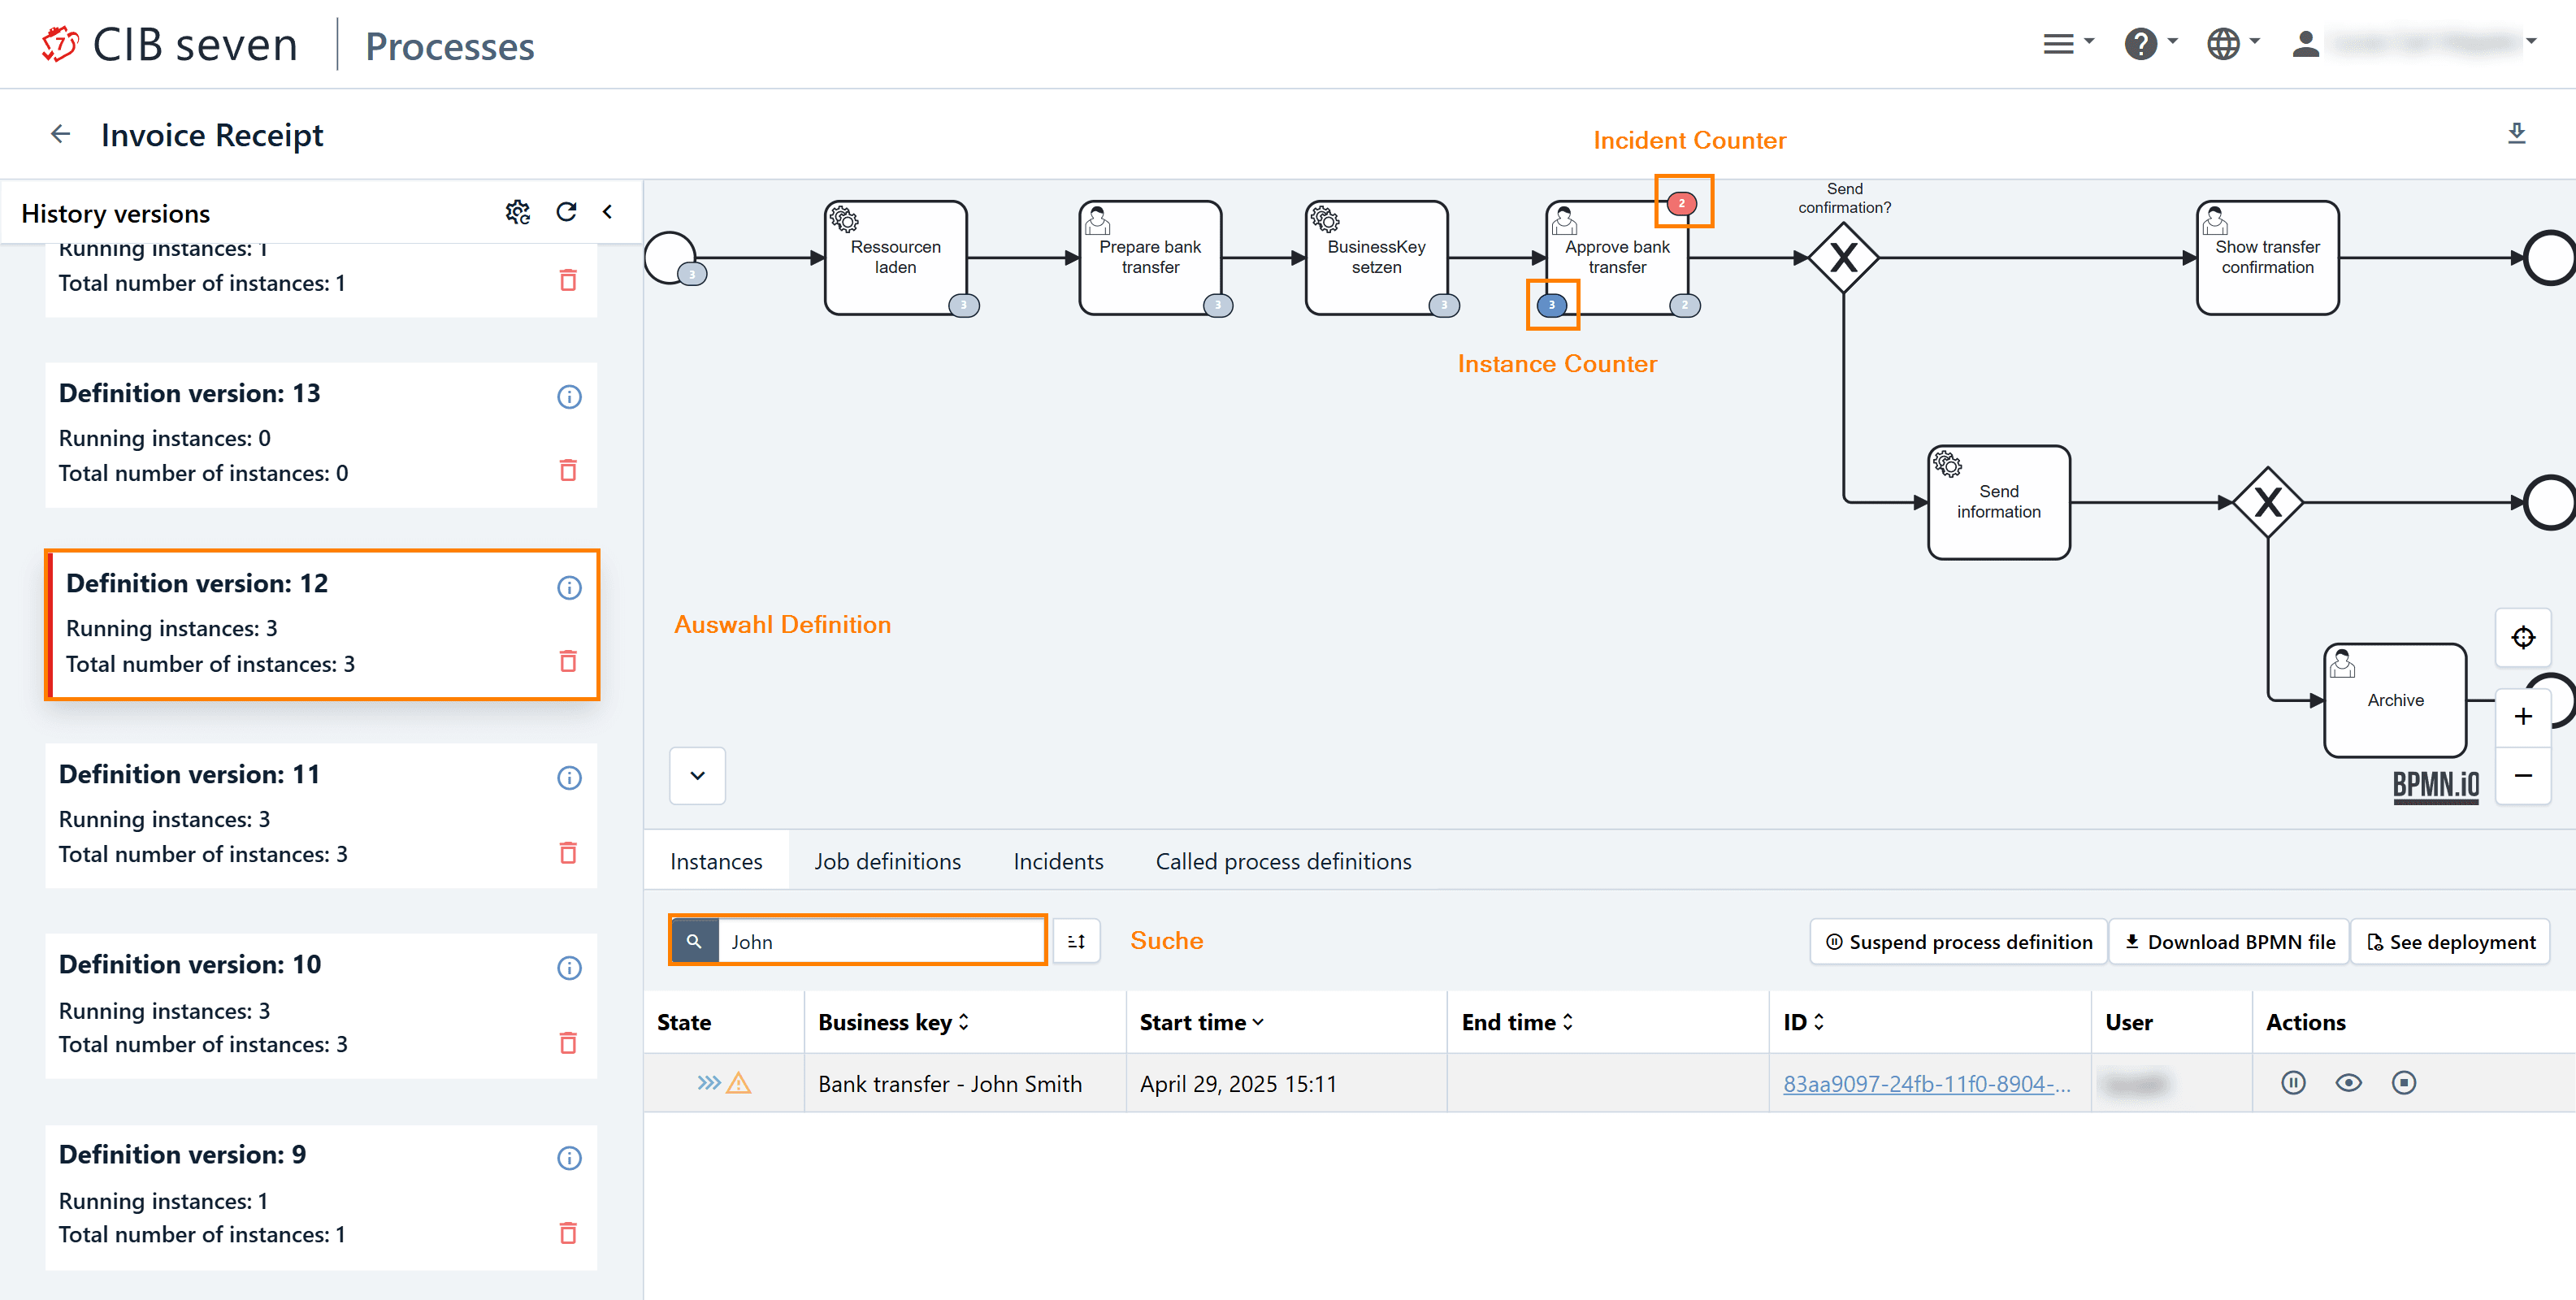
Task: Stop the John Smith process instance
Action: 2404,1083
